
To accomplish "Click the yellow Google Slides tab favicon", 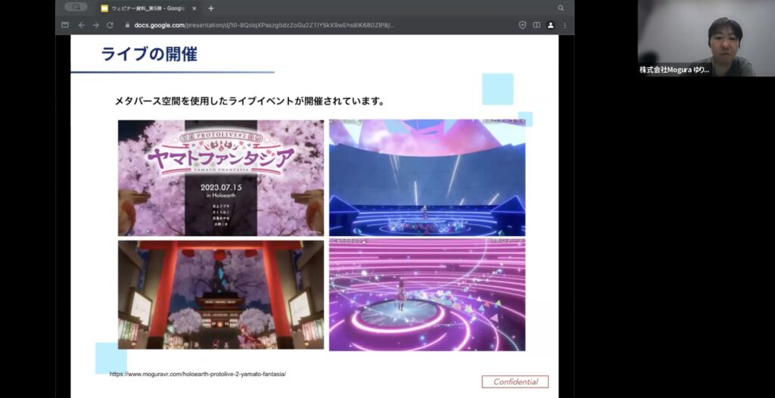I will pyautogui.click(x=104, y=8).
